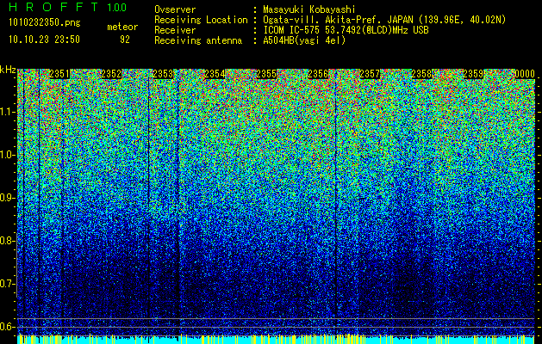
Task: Click the meteor count 92
Action: (x=124, y=40)
